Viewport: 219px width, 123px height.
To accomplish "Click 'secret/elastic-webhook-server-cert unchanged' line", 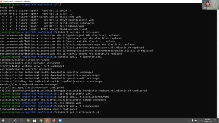I will pyautogui.click(x=32, y=66).
